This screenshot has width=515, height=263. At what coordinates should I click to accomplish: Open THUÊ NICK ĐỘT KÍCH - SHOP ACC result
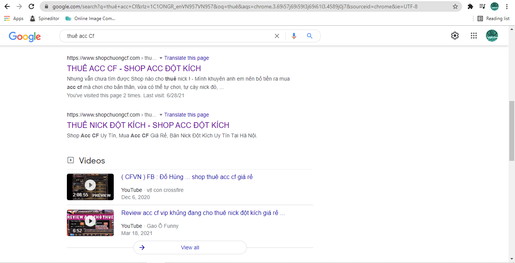[148, 125]
